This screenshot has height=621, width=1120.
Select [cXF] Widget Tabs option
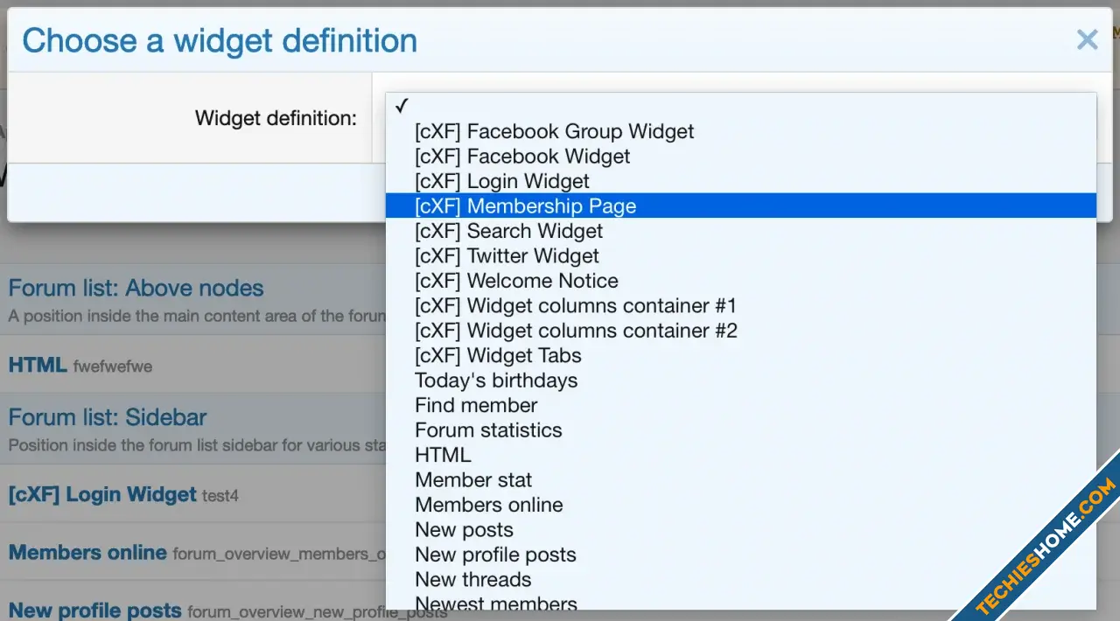pyautogui.click(x=740, y=355)
